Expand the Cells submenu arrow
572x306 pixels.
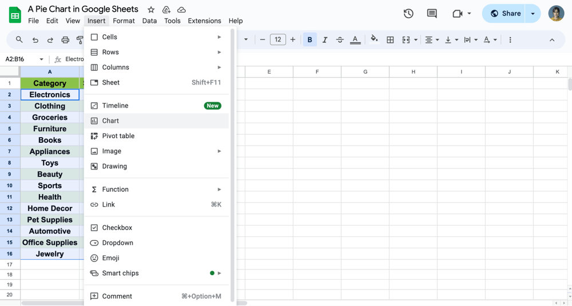point(219,37)
